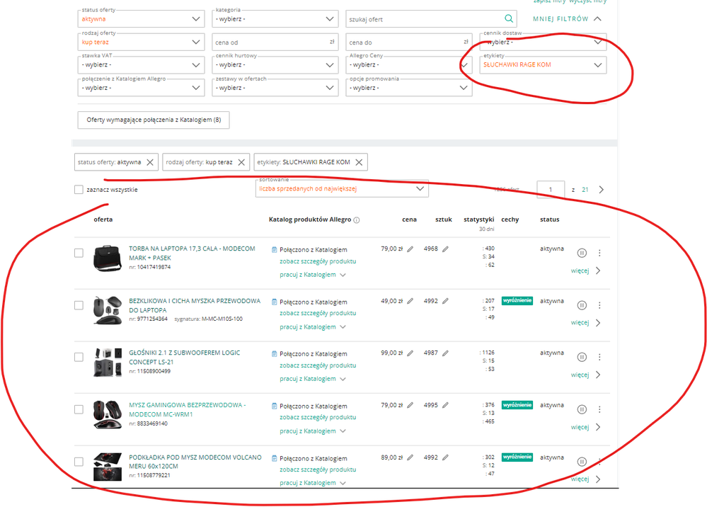The image size is (707, 507).
Task: Click 'Oferty wymagające połączenia z Katalogiem (8)' button
Action: coord(154,120)
